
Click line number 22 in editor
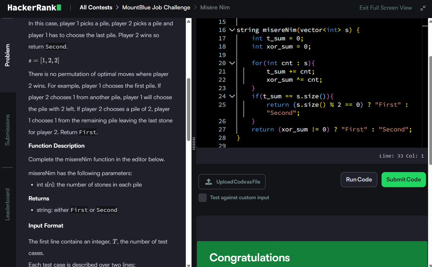[222, 80]
